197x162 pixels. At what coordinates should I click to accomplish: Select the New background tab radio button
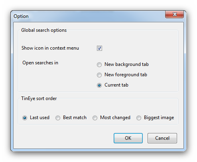[99, 65]
